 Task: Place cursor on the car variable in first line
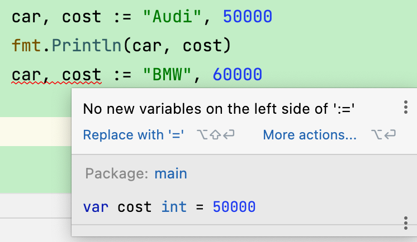(26, 17)
